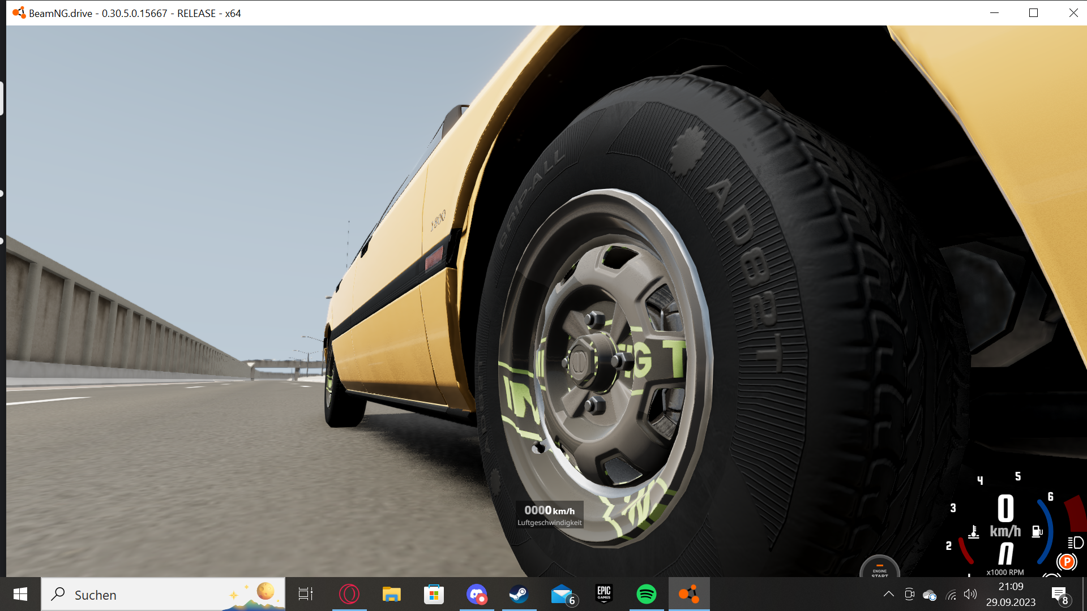Open the Windows Start menu
The width and height of the screenshot is (1087, 611).
[x=20, y=594]
